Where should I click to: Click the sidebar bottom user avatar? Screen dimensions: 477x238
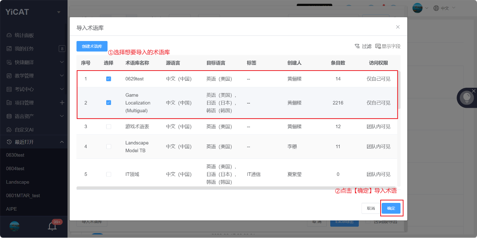tap(14, 226)
